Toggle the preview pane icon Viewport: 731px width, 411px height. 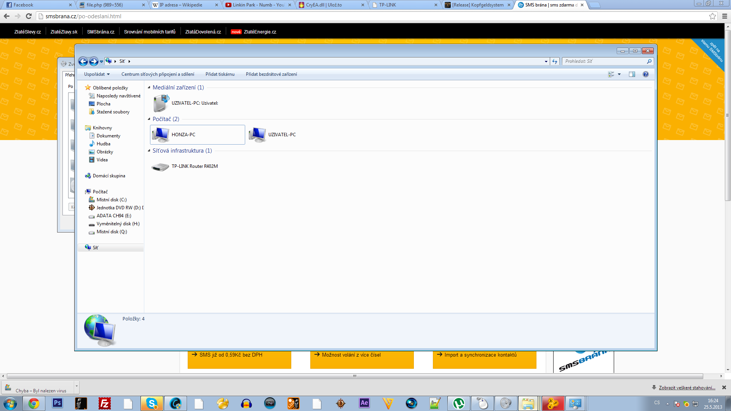[x=632, y=74]
